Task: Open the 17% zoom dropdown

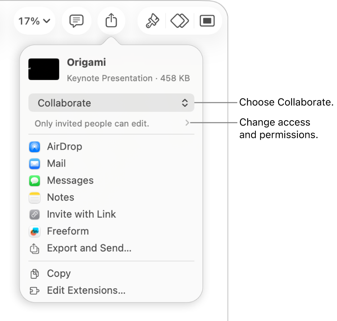Action: [34, 21]
